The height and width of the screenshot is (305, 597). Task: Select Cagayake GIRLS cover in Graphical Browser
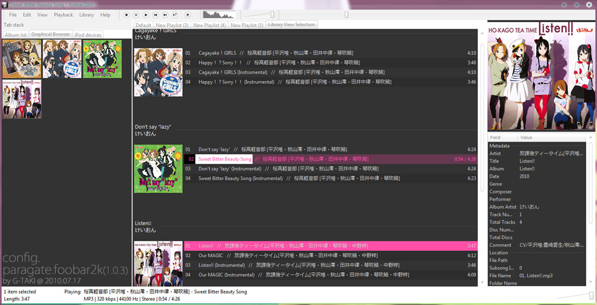(x=62, y=59)
